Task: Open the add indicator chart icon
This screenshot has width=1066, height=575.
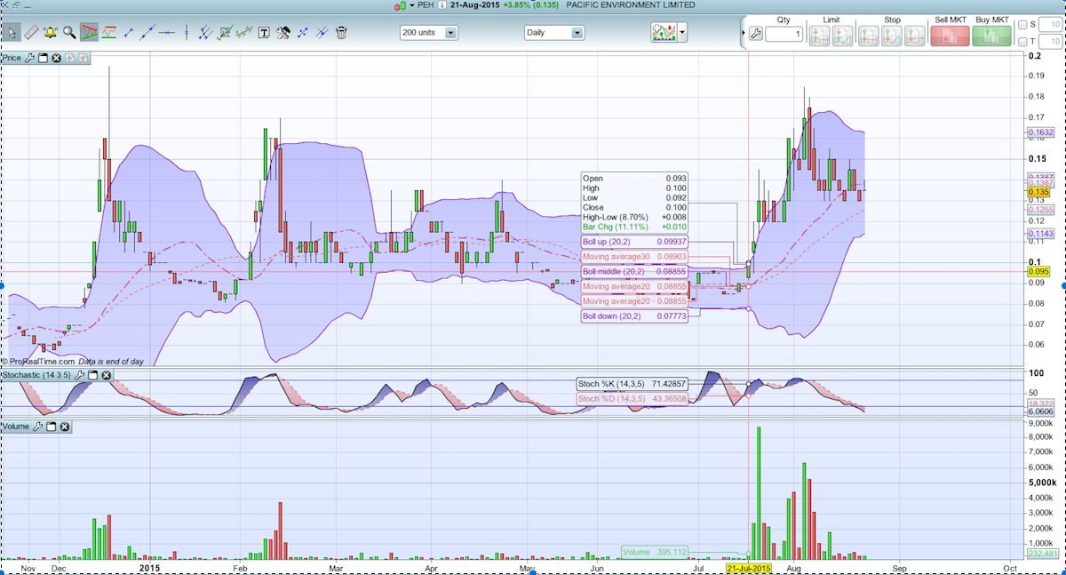Action: pyautogui.click(x=663, y=34)
